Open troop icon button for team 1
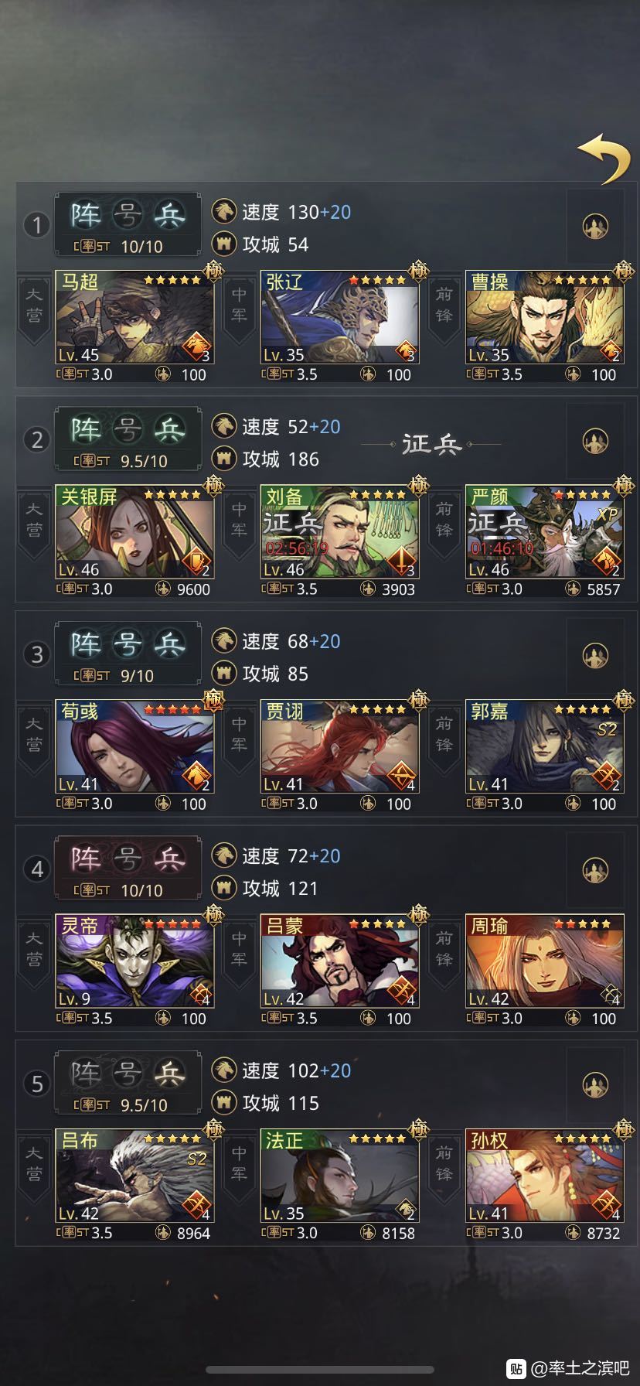This screenshot has height=1386, width=640. coord(595,226)
